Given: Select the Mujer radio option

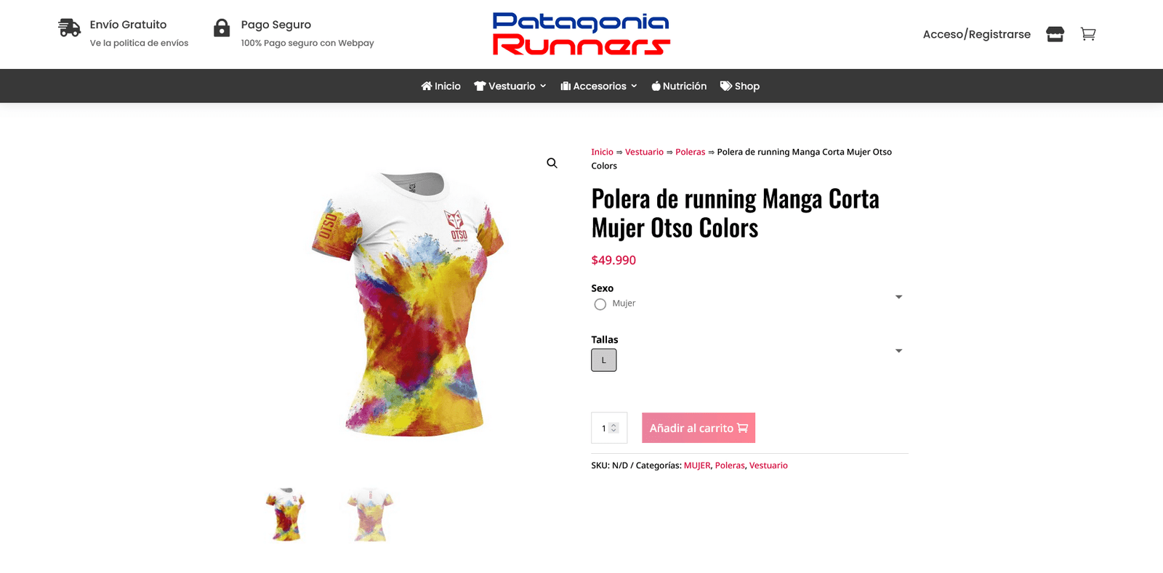Looking at the screenshot, I should pyautogui.click(x=600, y=304).
